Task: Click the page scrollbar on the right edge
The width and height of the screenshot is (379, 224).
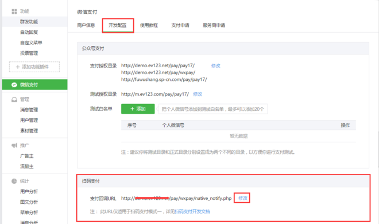Action: pos(378,149)
